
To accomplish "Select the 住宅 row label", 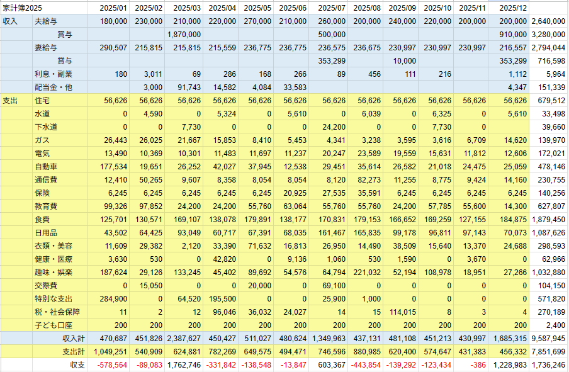I will tap(43, 100).
